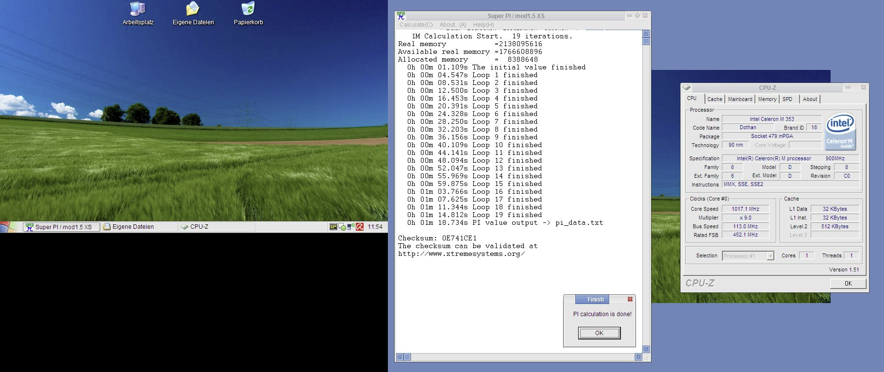Click OK in the Finish dialog
884x372 pixels.
tap(600, 333)
